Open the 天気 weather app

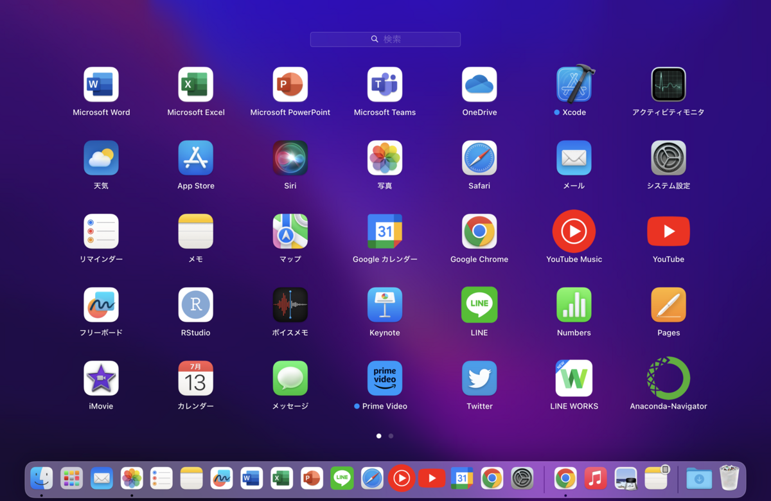point(101,158)
